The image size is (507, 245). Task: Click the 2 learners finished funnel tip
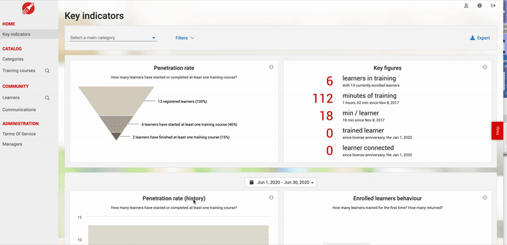pyautogui.click(x=116, y=136)
